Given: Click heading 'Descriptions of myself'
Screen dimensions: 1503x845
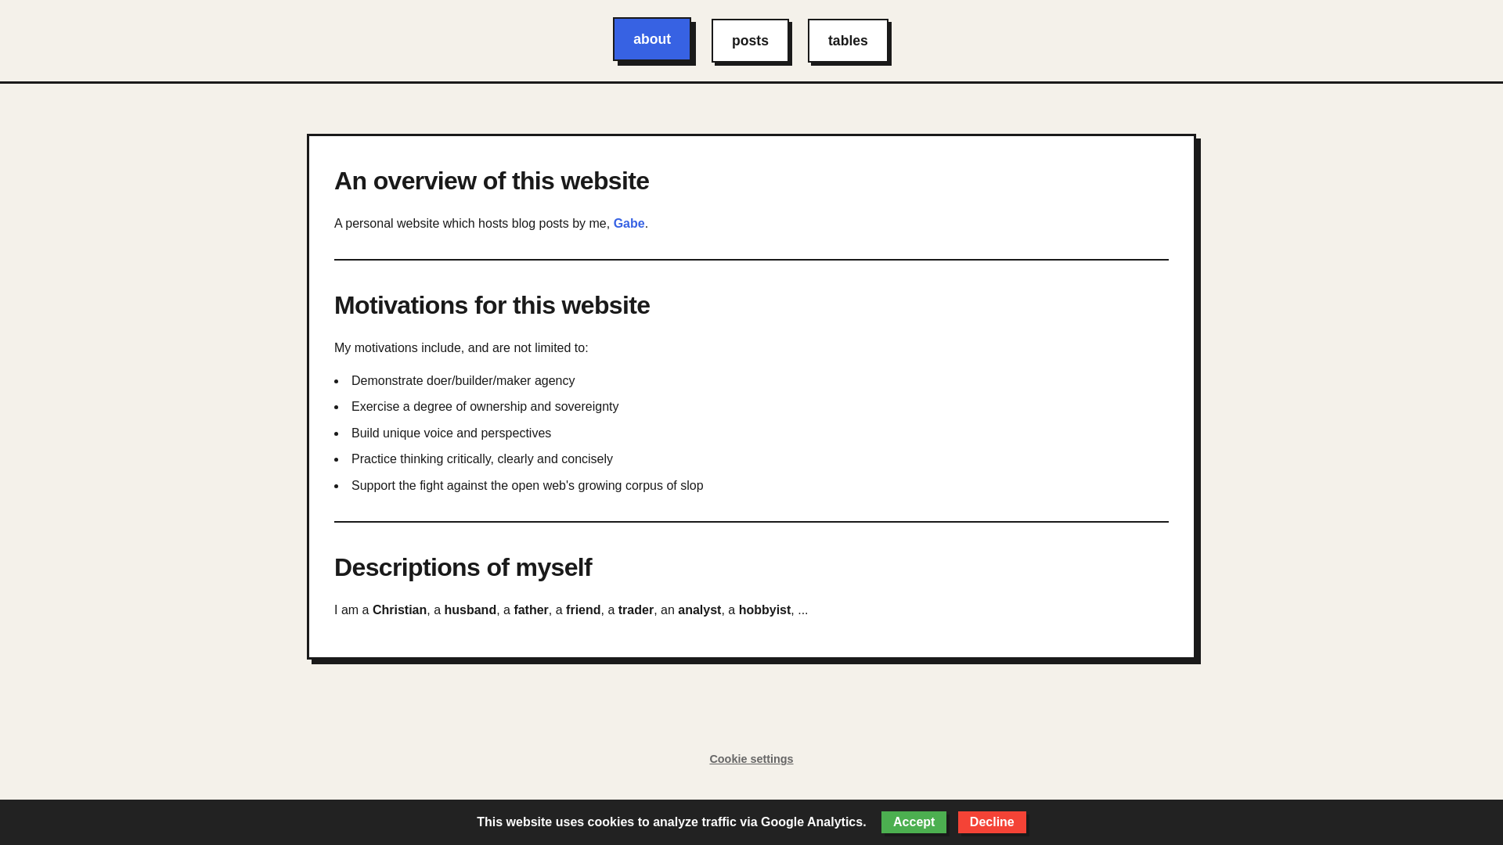Looking at the screenshot, I should [463, 567].
